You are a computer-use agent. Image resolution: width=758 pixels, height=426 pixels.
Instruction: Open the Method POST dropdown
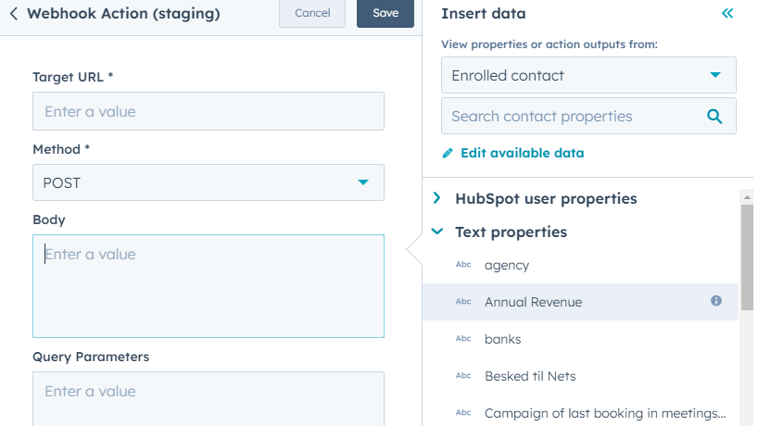click(x=208, y=182)
